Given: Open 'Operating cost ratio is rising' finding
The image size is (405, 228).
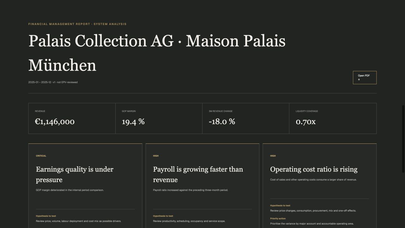Looking at the screenshot, I should tap(314, 169).
